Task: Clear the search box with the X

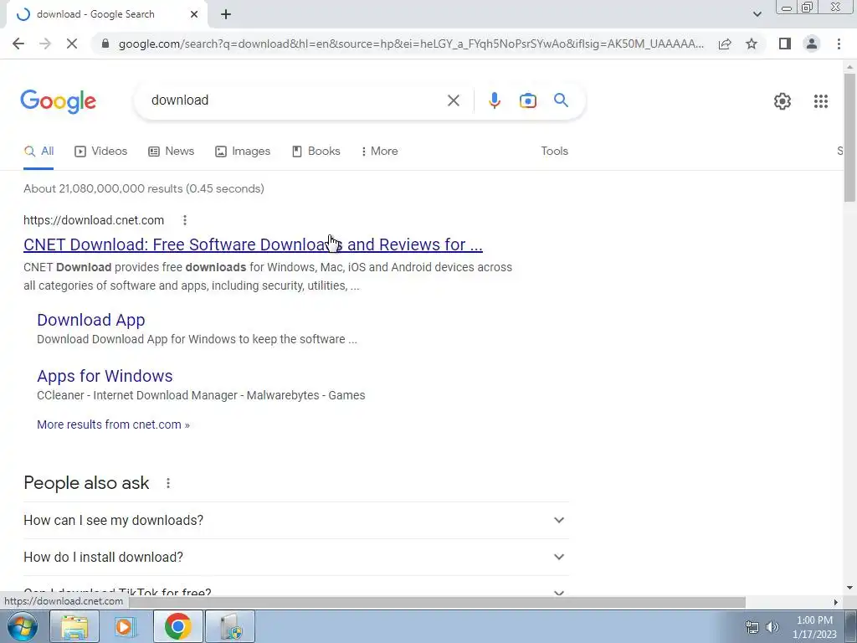Action: 453,100
